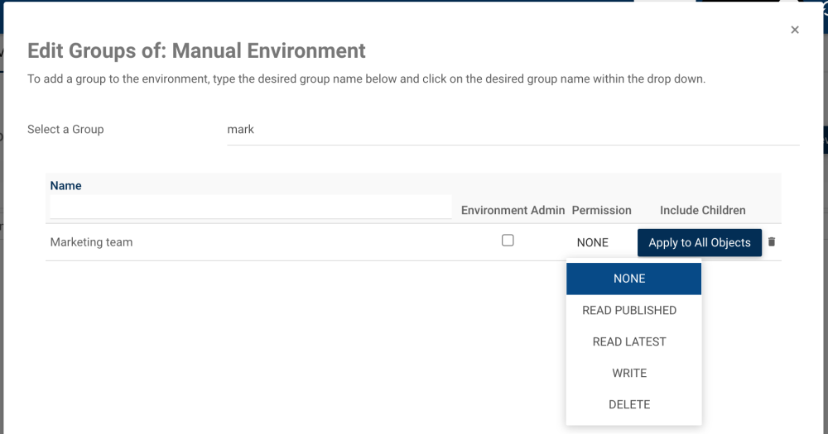Click the Environment Admin column header
Screen dimensions: 828x434
(513, 210)
